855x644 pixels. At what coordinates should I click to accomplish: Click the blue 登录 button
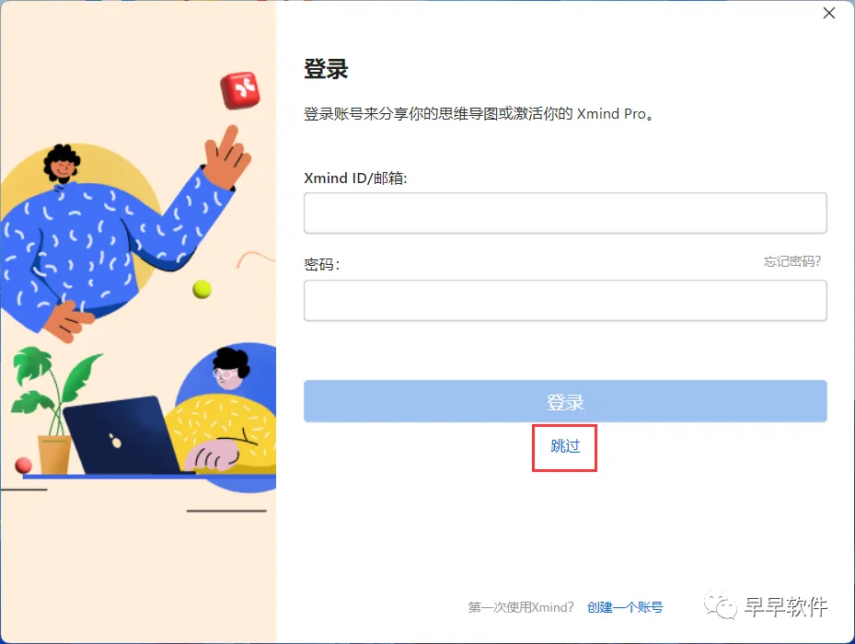(565, 401)
